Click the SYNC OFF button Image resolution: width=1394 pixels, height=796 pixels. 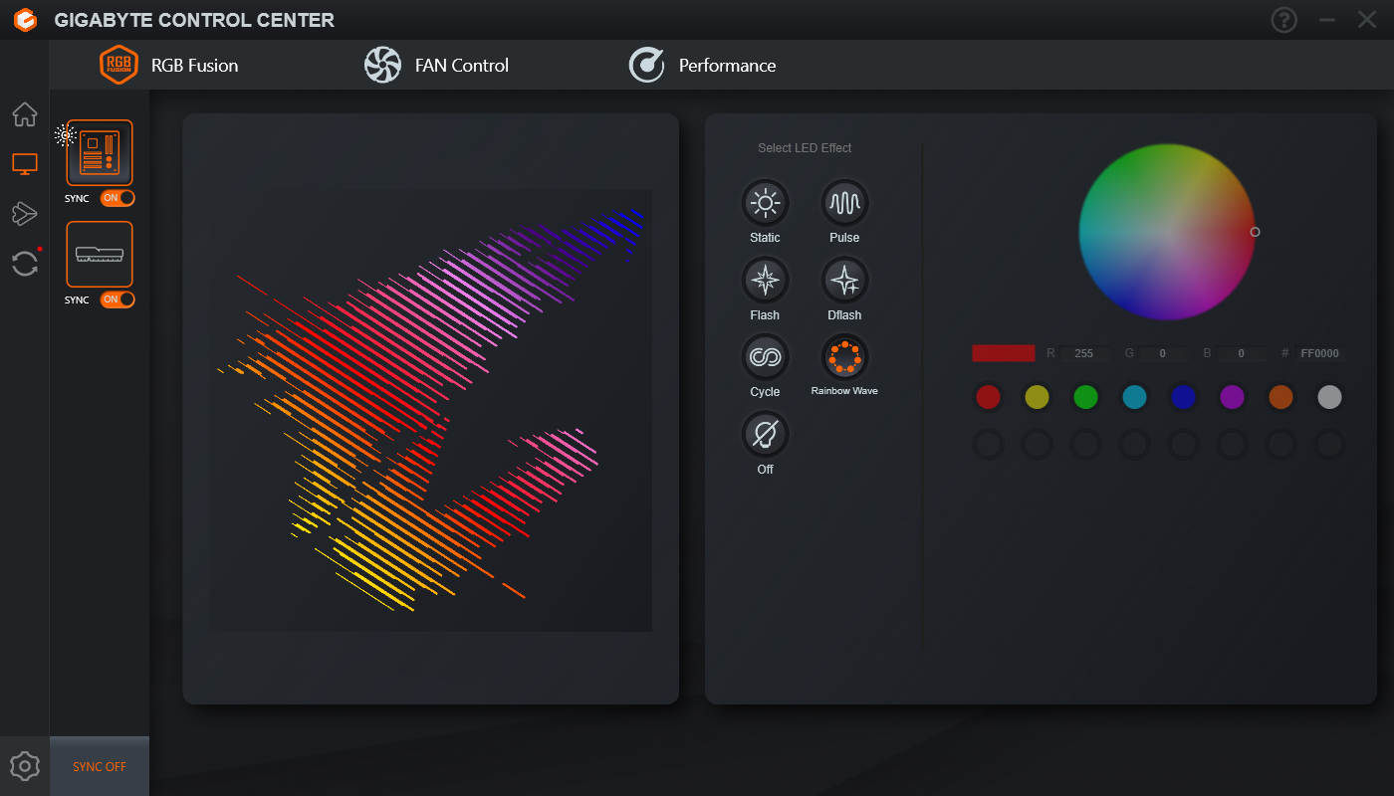click(x=100, y=767)
